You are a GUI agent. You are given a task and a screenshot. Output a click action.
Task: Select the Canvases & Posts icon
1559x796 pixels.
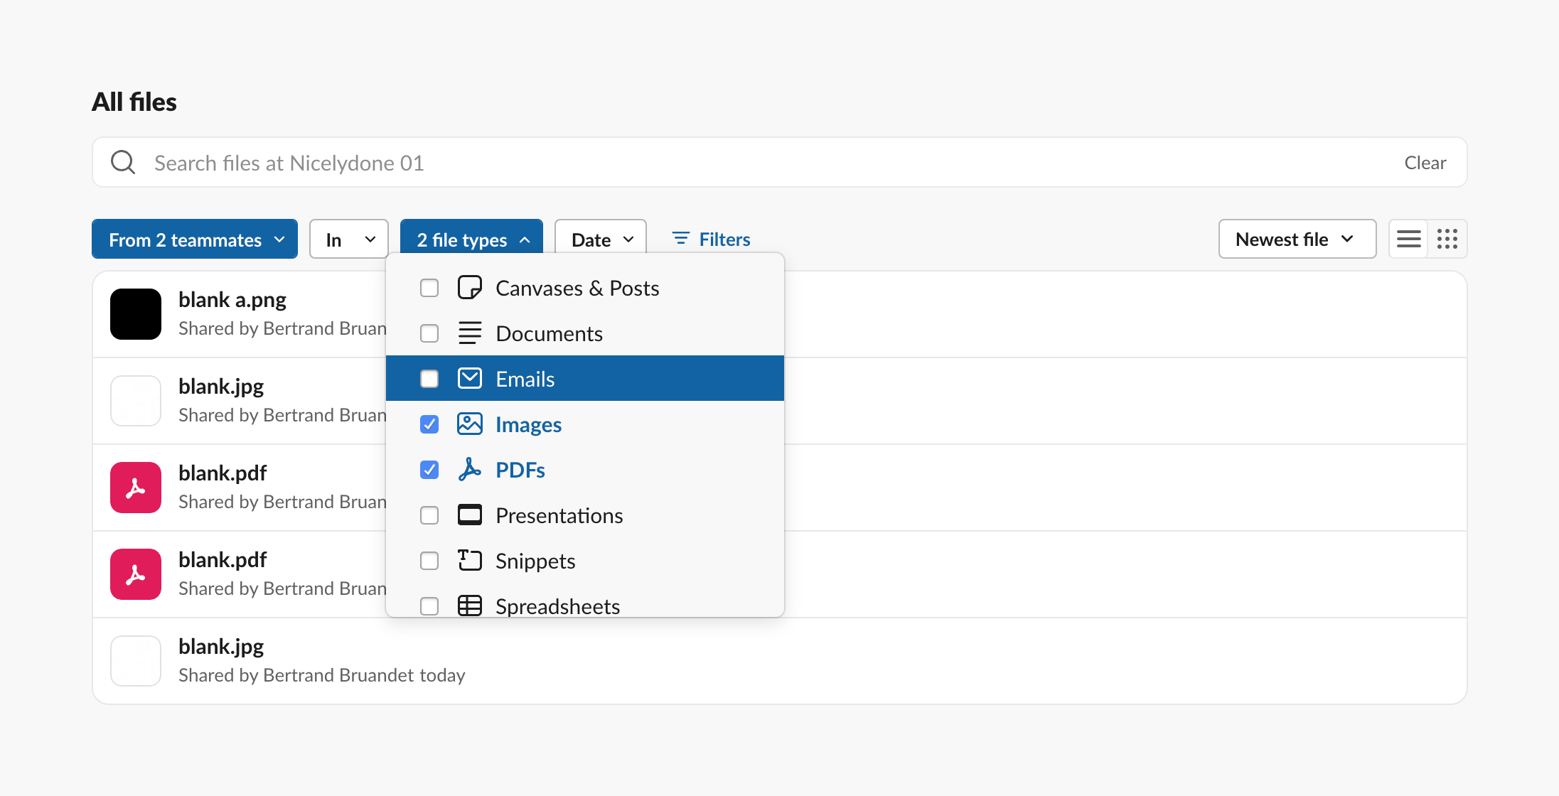point(470,287)
